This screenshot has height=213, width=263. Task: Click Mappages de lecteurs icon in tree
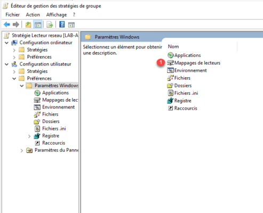click(x=37, y=100)
